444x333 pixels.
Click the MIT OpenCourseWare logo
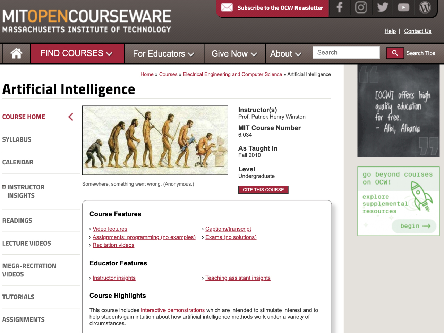click(x=87, y=21)
